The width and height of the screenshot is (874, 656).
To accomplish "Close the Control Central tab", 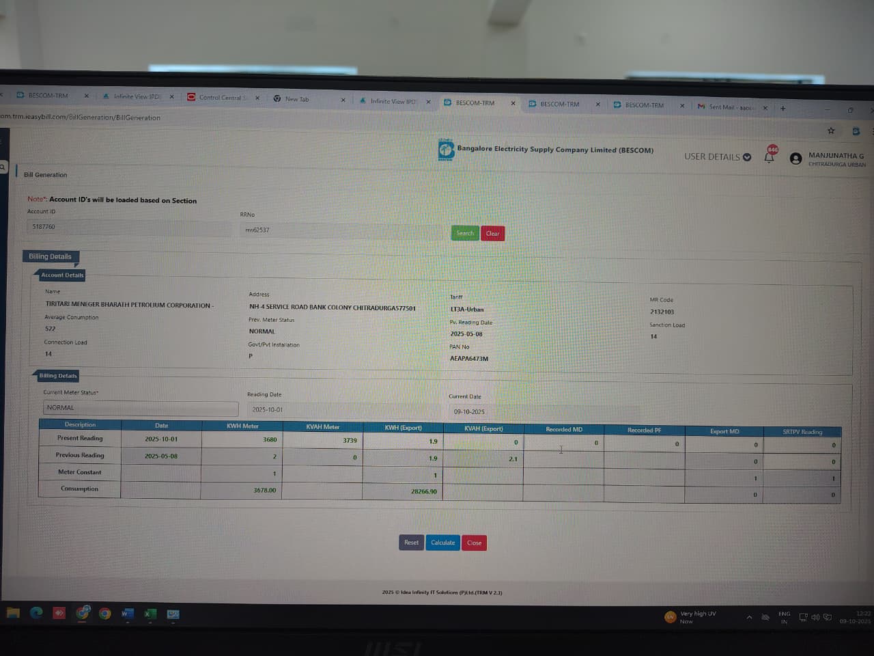I will 257,98.
